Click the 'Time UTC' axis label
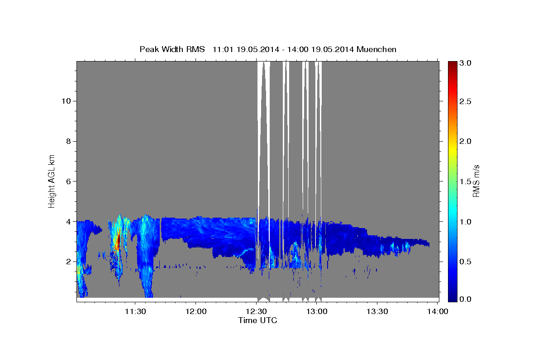 click(257, 320)
